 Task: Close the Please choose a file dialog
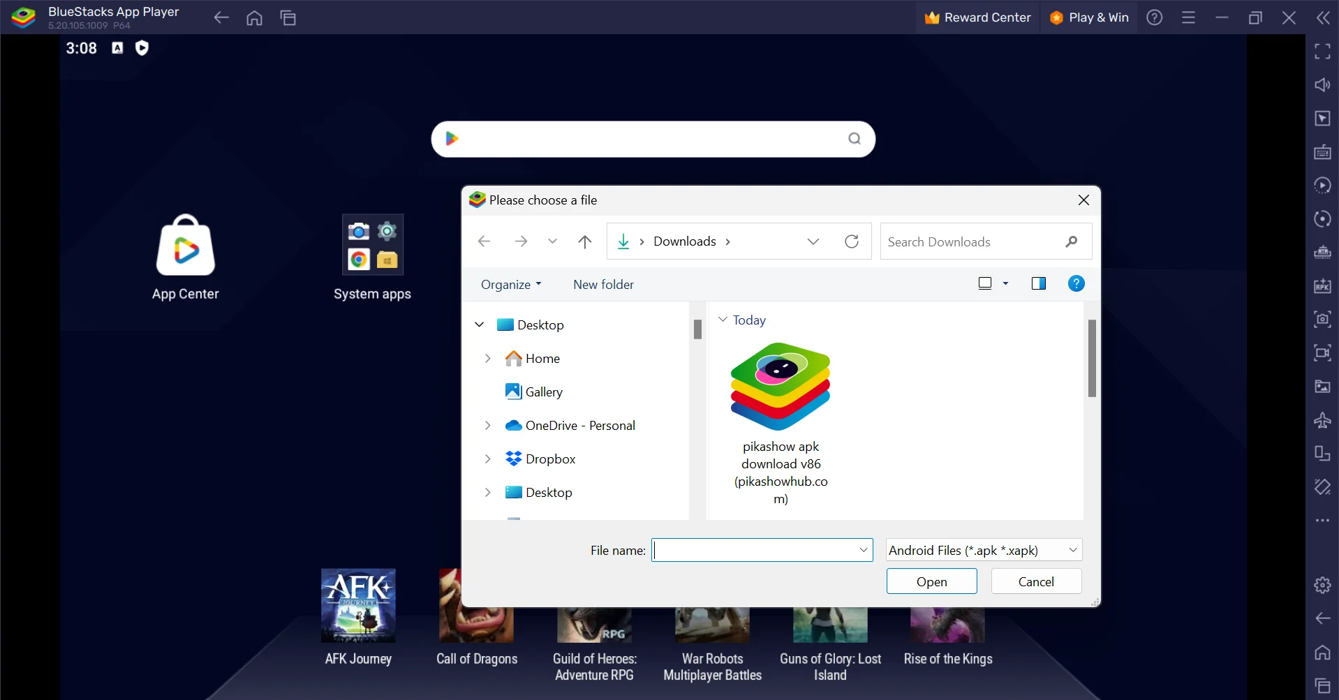pos(1083,200)
